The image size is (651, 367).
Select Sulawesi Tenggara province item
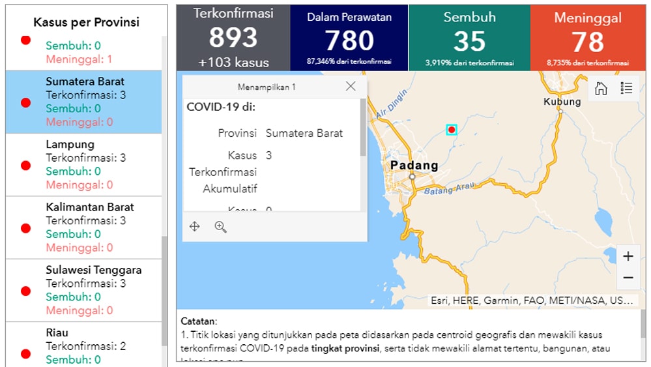point(93,289)
